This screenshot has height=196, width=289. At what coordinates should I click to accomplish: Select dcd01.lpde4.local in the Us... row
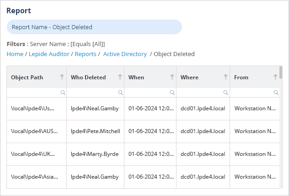(203, 108)
